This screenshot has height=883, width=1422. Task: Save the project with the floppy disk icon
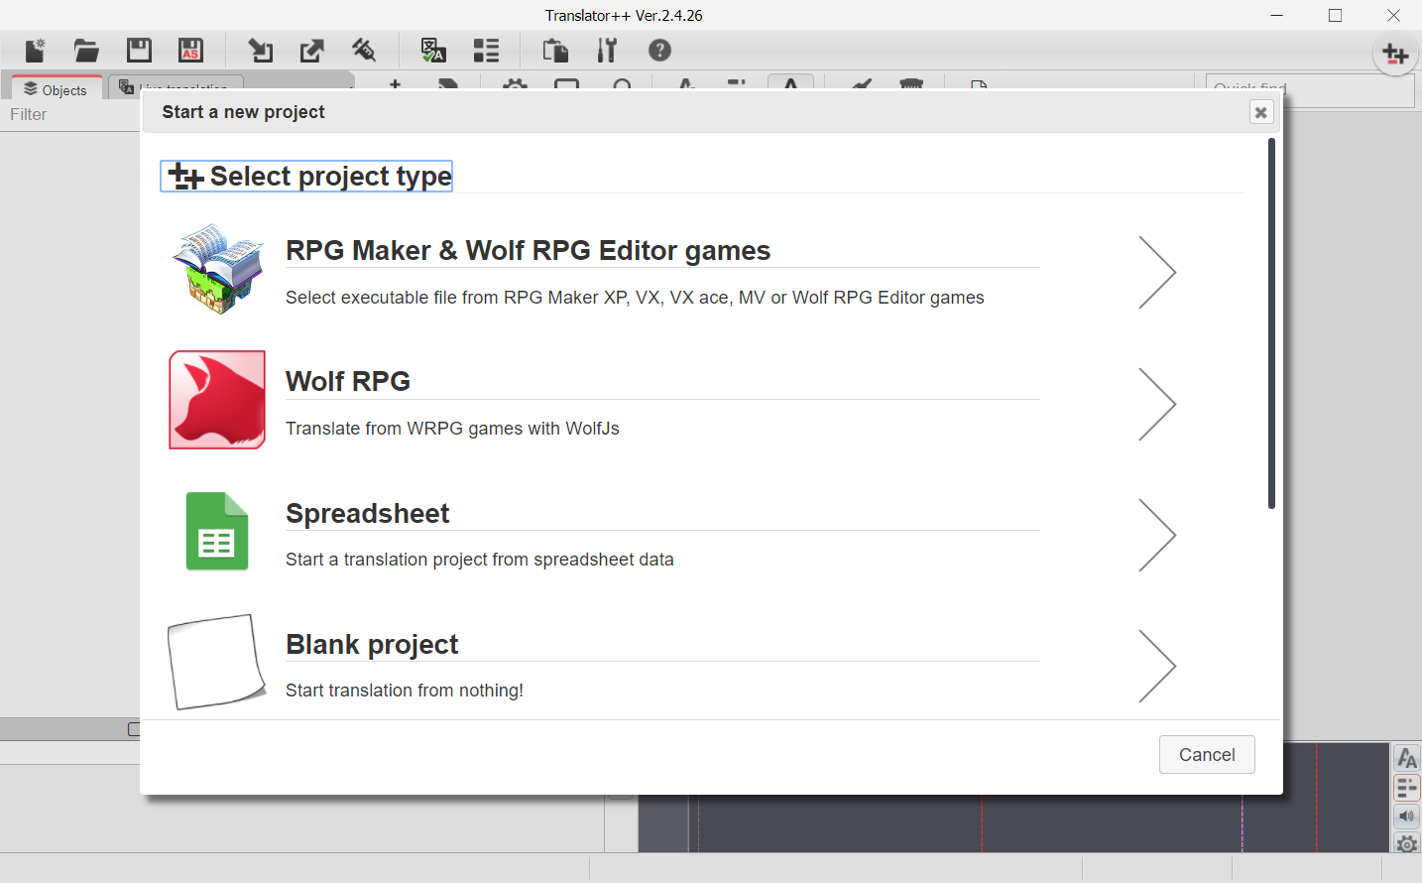[x=139, y=50]
